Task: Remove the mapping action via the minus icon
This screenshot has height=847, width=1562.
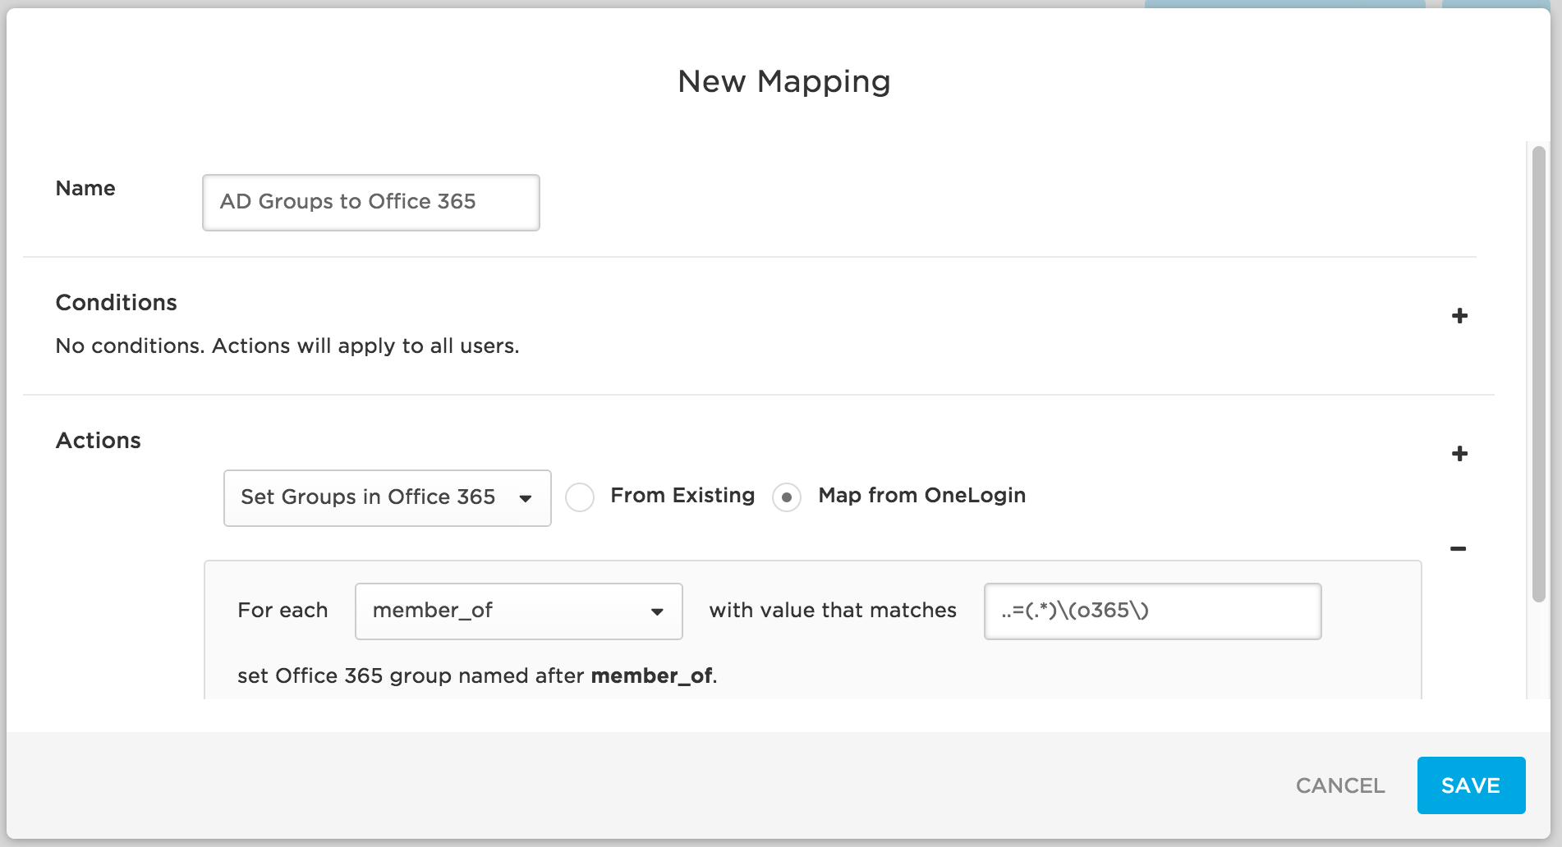Action: click(1460, 548)
